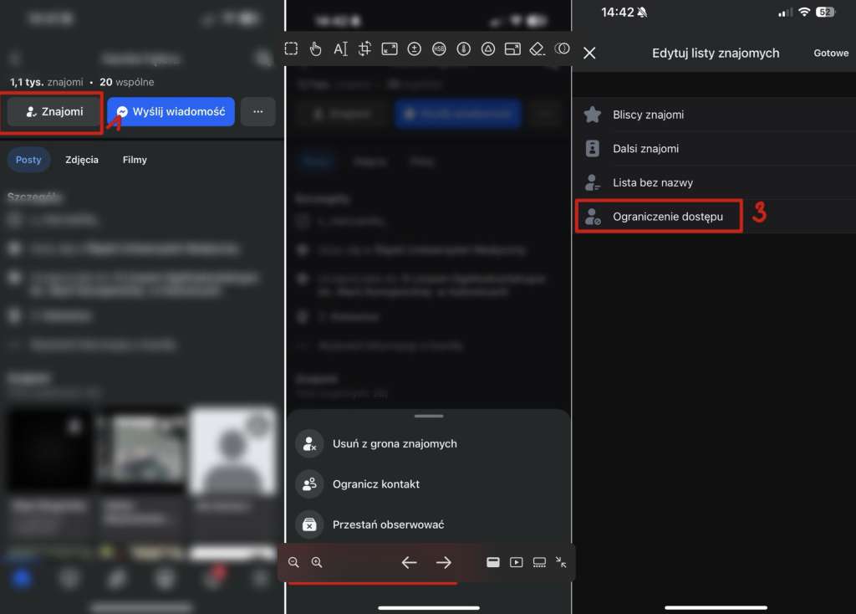Viewport: 856px width, 614px height.
Task: Start the slideshow play icon
Action: coord(517,563)
